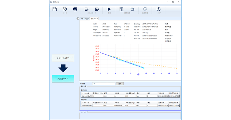The height and width of the screenshot is (120, 231).
Task: Click the 1998/10/12 14 date cell
Action: [163, 106]
